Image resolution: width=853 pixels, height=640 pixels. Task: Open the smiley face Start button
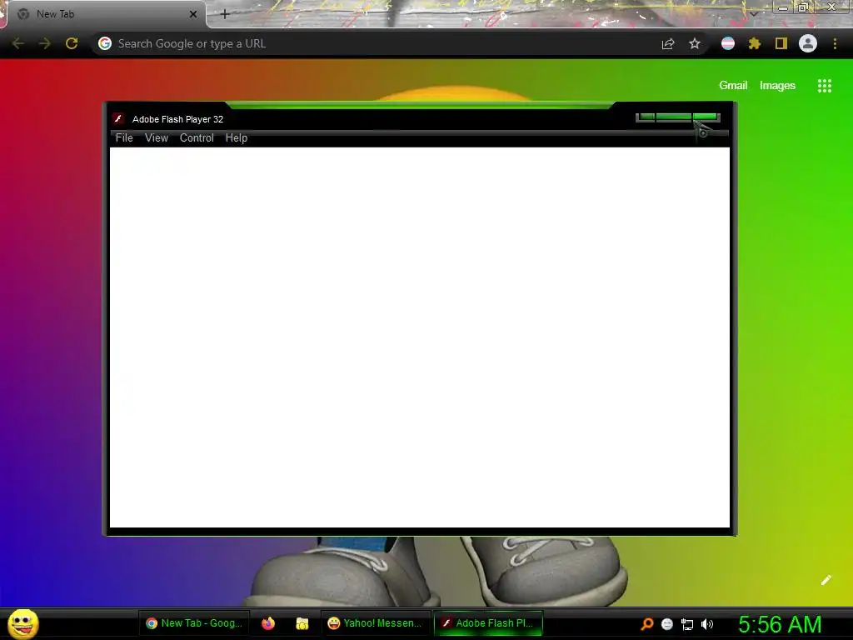click(x=22, y=623)
